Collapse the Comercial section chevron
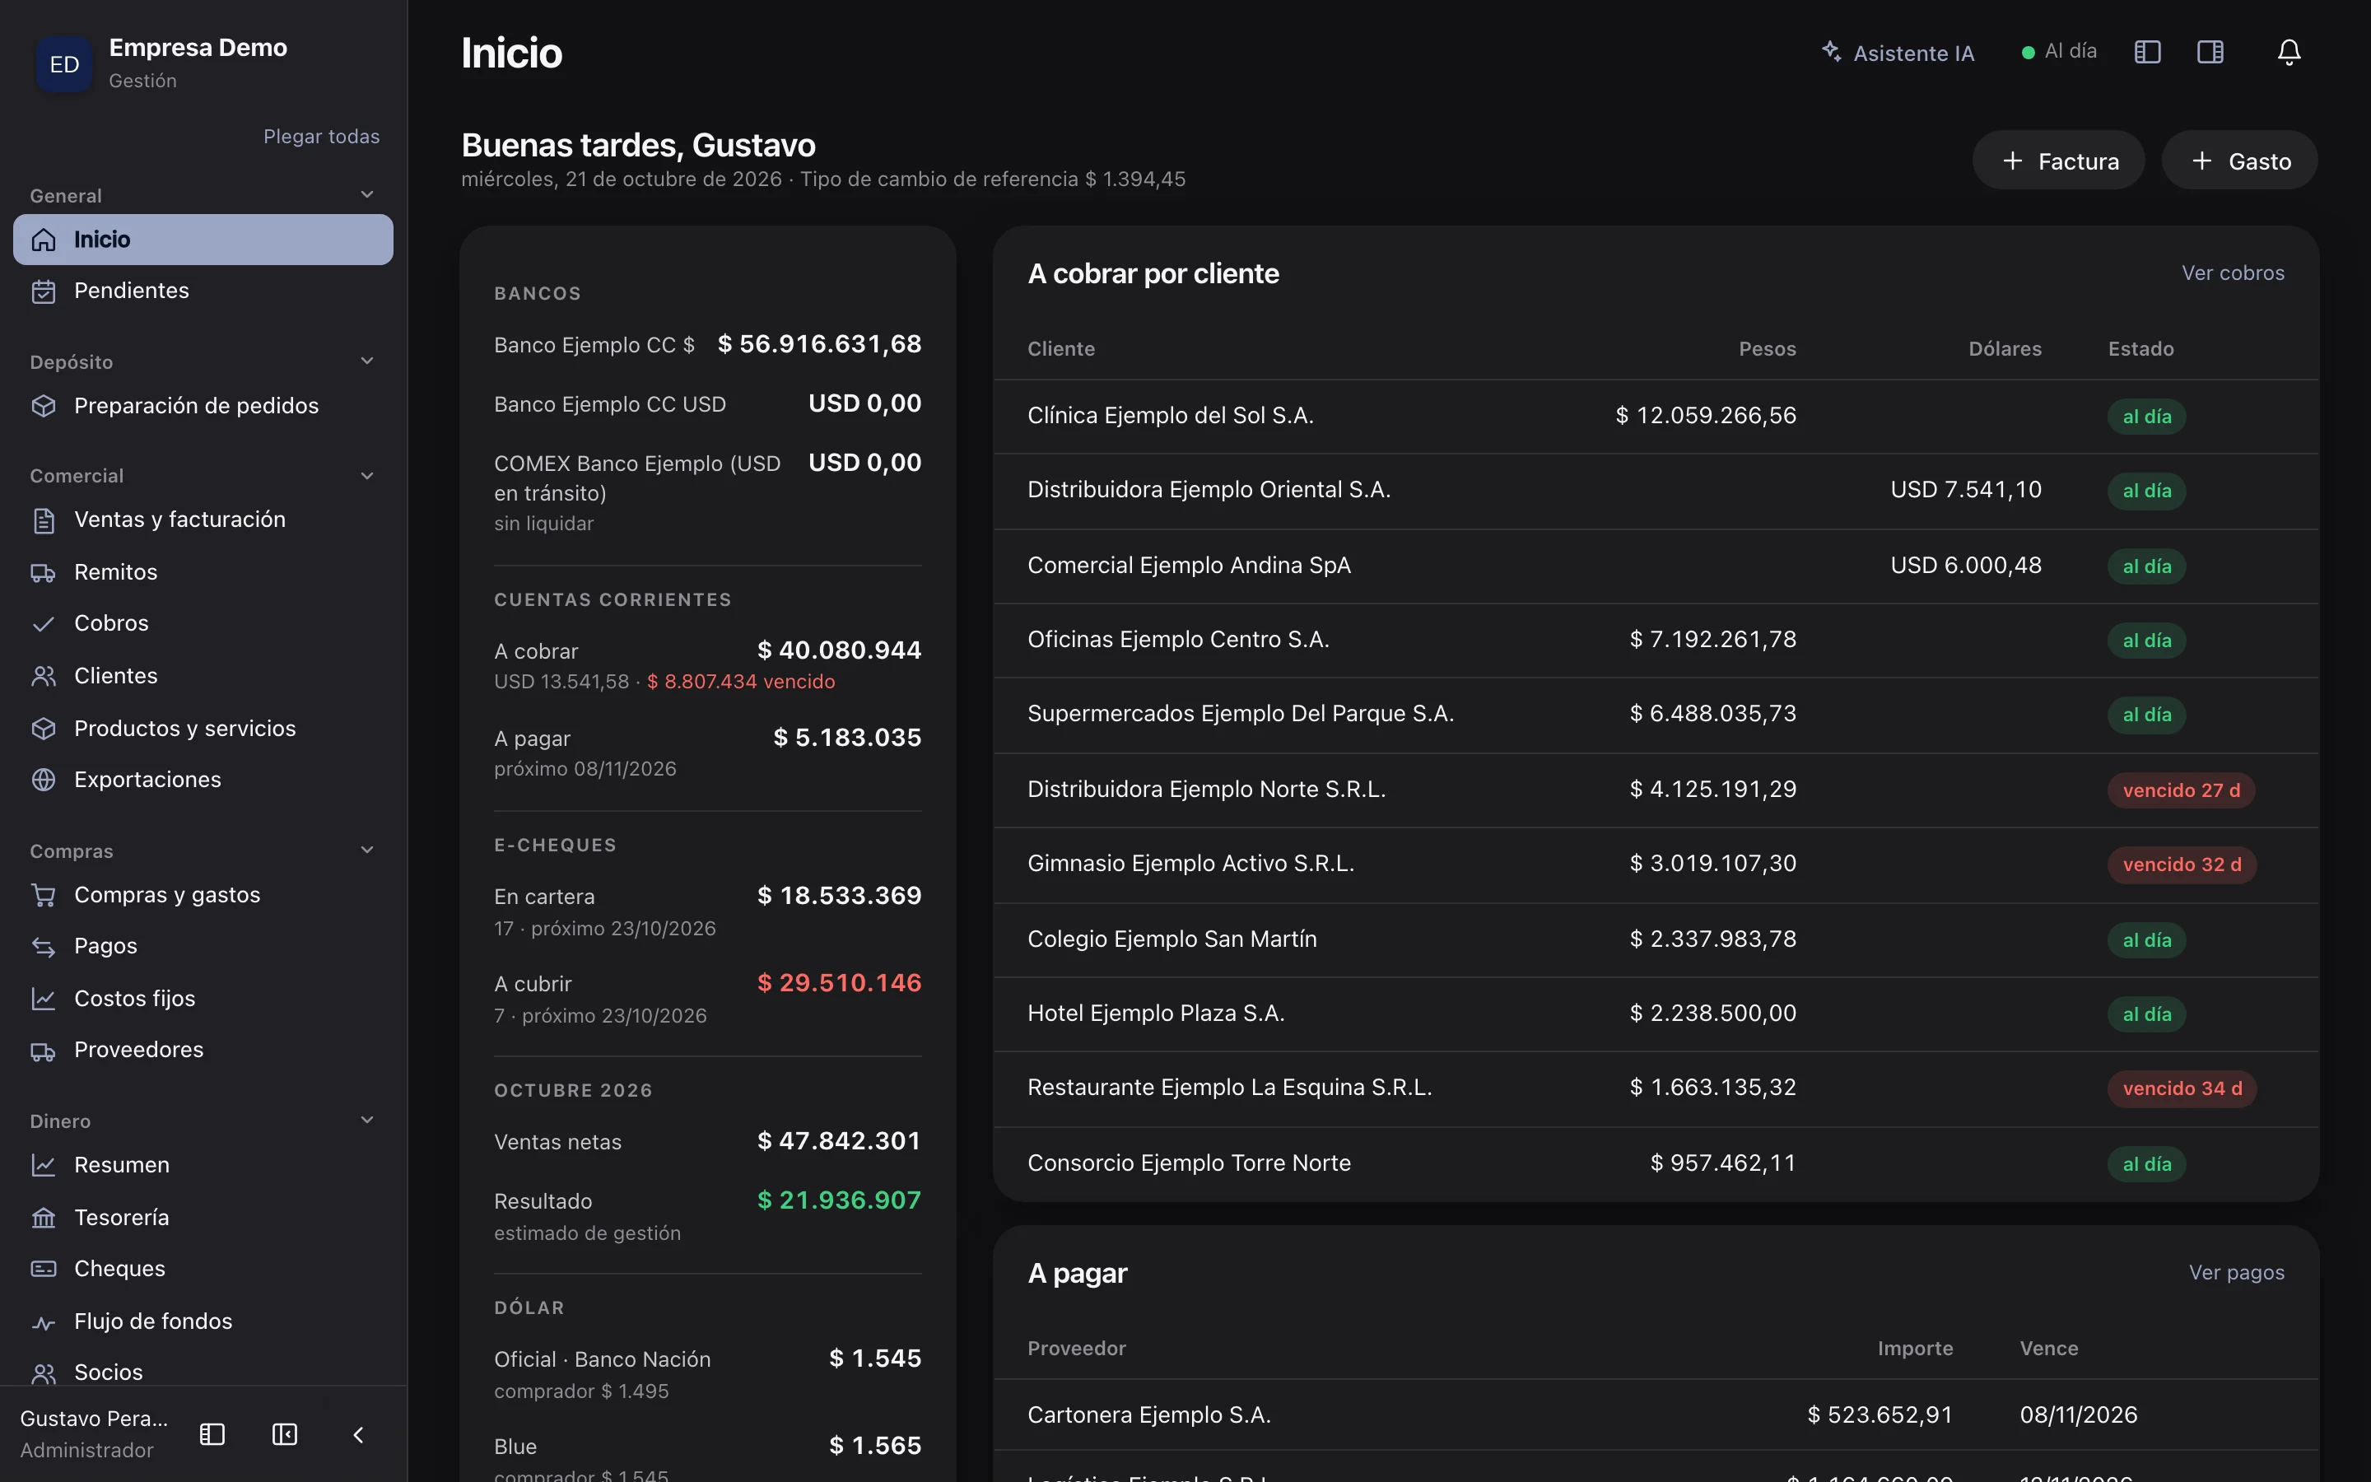This screenshot has width=2371, height=1482. click(367, 475)
